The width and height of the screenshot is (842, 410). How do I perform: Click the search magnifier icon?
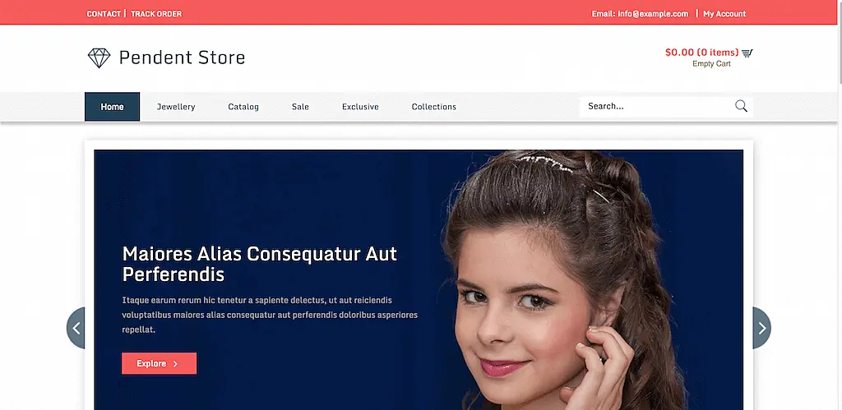click(741, 106)
